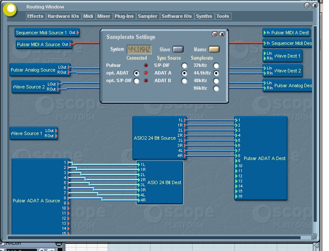Click Wave Source 2 LOut port
Image resolution: width=329 pixels, height=251 pixels.
(x=59, y=84)
